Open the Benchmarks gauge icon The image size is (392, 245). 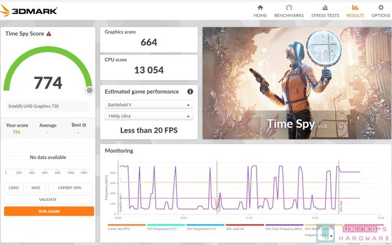(x=290, y=7)
